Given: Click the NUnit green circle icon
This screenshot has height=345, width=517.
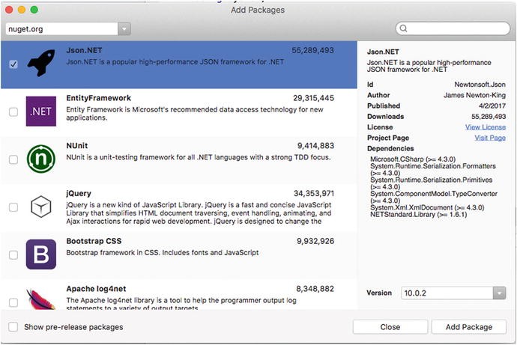Looking at the screenshot, I should (41, 159).
